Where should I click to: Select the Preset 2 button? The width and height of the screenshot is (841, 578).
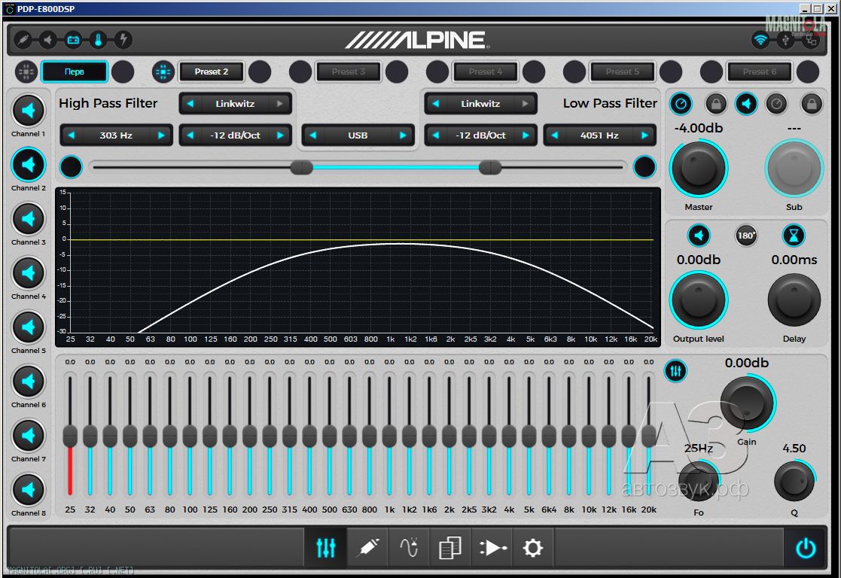(212, 71)
